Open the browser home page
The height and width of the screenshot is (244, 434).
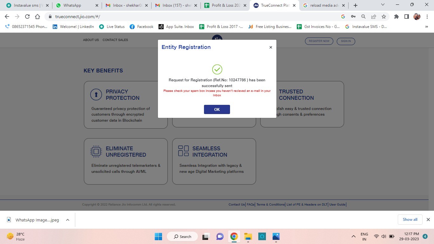click(37, 17)
